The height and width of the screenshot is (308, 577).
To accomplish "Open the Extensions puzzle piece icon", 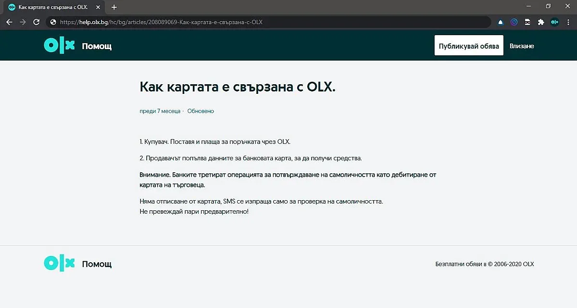I will [541, 22].
